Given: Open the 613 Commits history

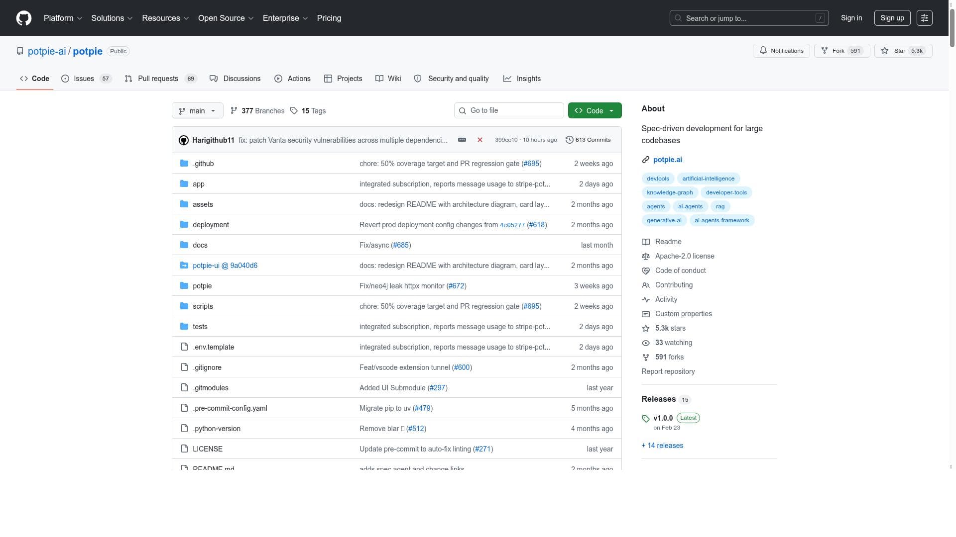Looking at the screenshot, I should [588, 140].
